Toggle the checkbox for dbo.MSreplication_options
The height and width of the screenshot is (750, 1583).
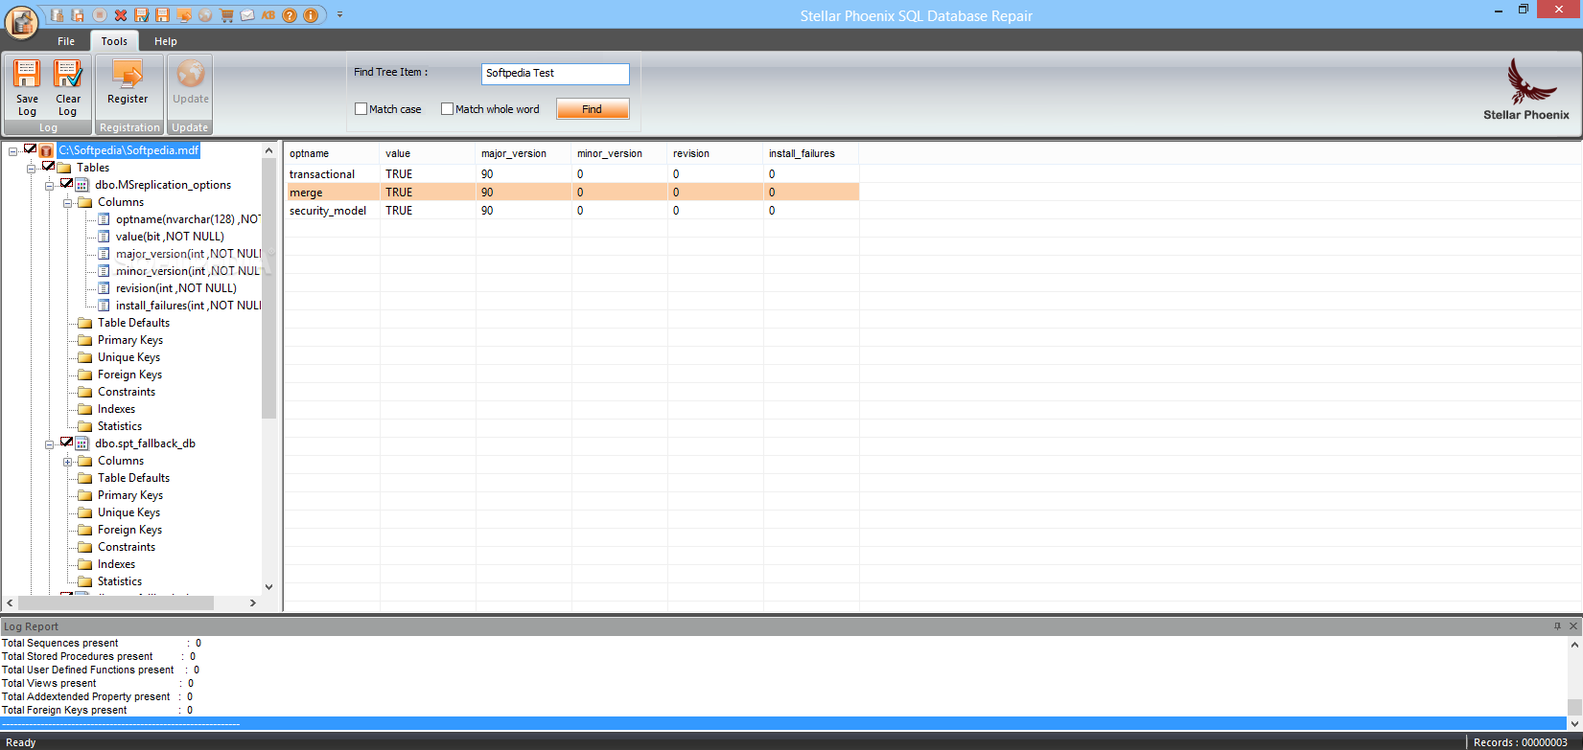coord(66,184)
